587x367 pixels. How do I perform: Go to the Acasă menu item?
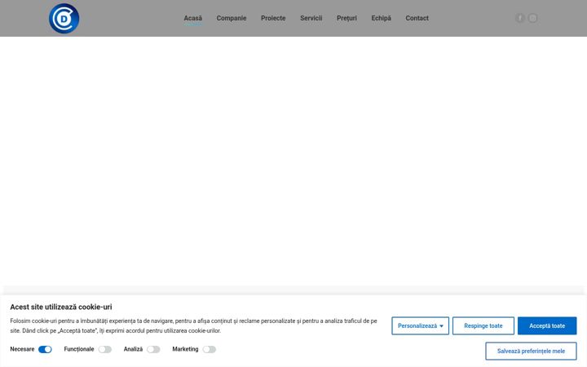pos(192,18)
